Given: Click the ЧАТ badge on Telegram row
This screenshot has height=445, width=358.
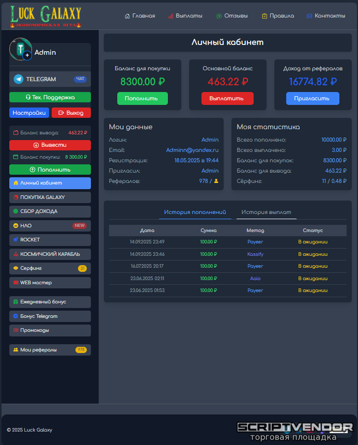Looking at the screenshot, I should pyautogui.click(x=80, y=79).
